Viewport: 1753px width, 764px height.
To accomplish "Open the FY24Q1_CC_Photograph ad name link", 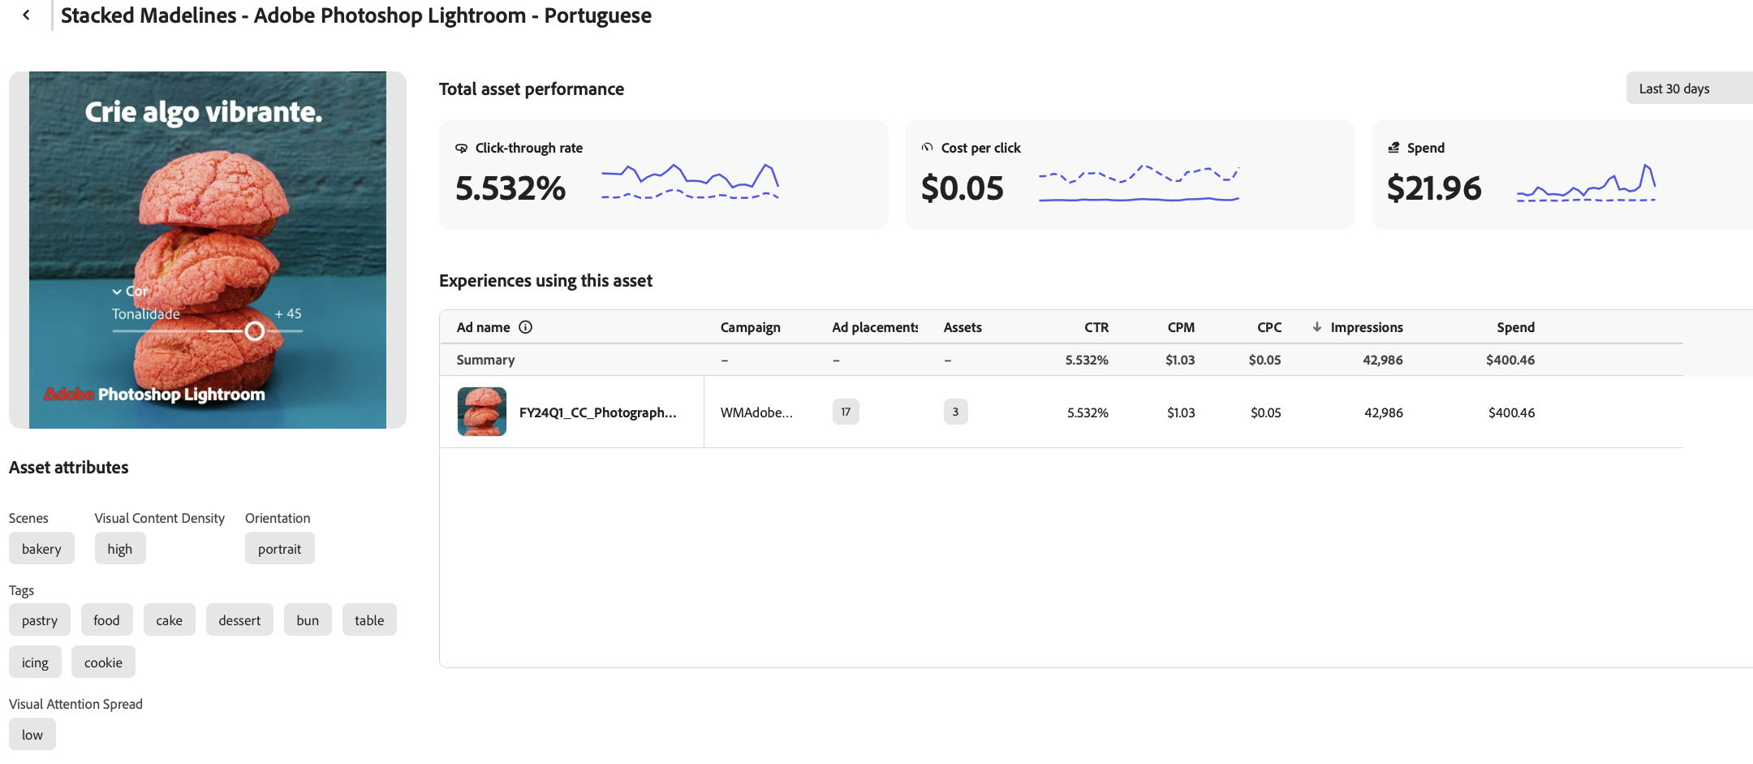I will click(x=597, y=412).
